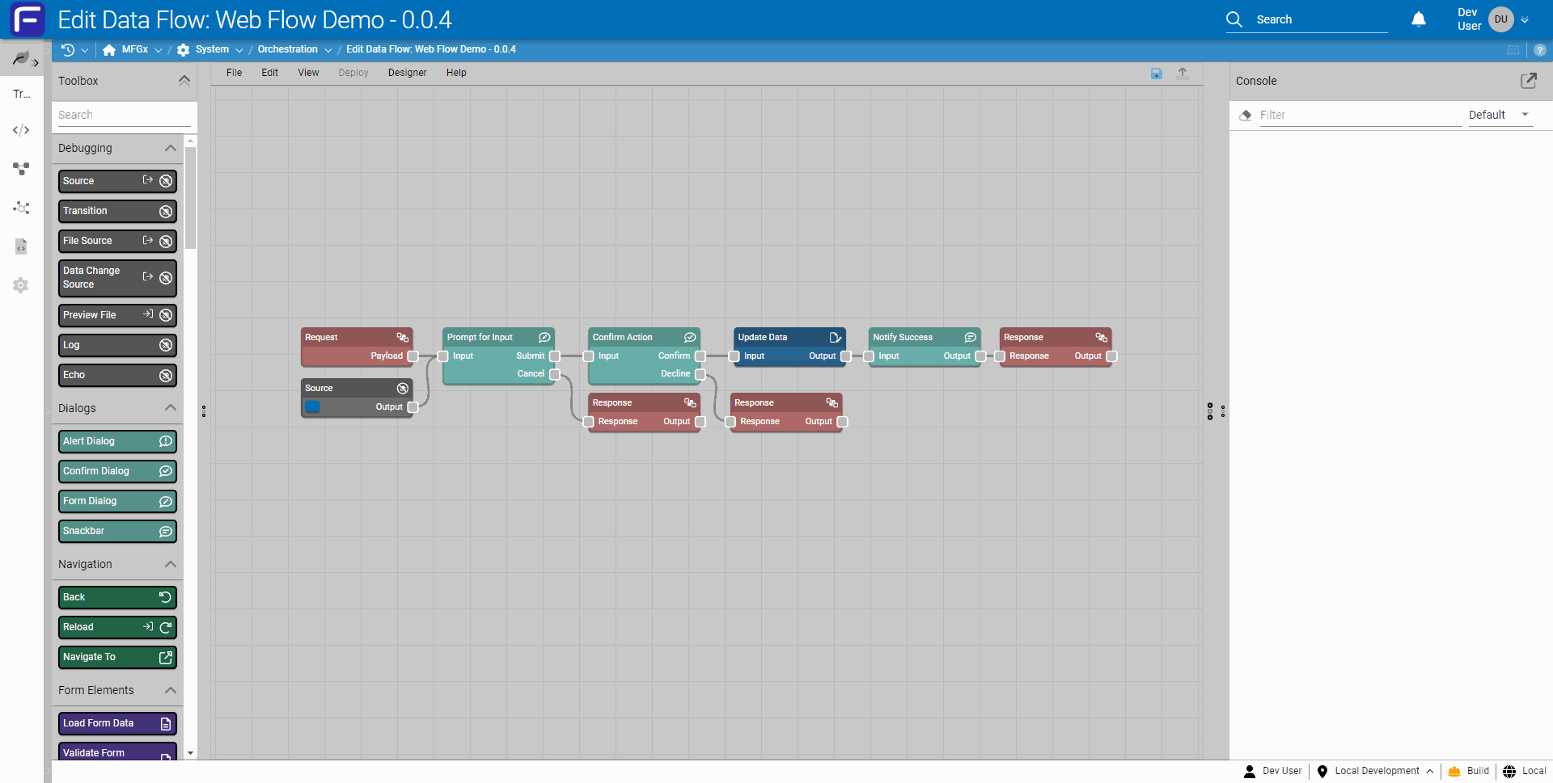Click the Output port on Update Data
Viewport: 1553px width, 783px height.
point(846,356)
